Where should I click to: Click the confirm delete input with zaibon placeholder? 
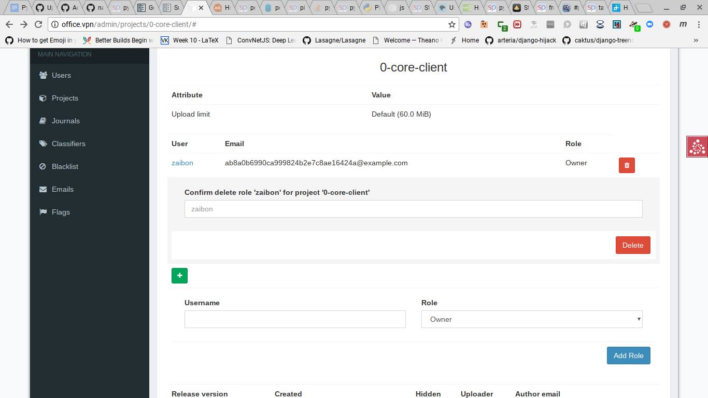(414, 209)
